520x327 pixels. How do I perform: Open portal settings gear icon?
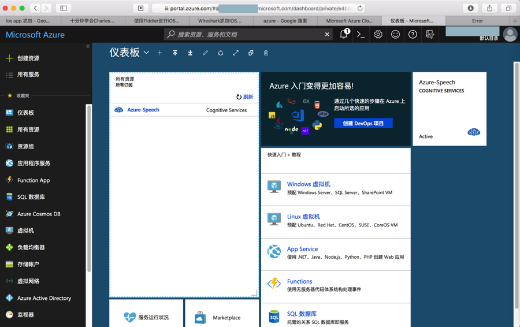pyautogui.click(x=378, y=34)
